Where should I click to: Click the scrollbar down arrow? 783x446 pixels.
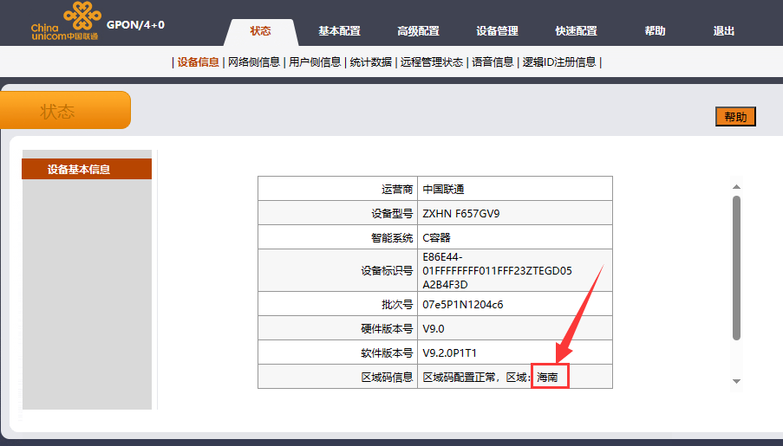[736, 381]
